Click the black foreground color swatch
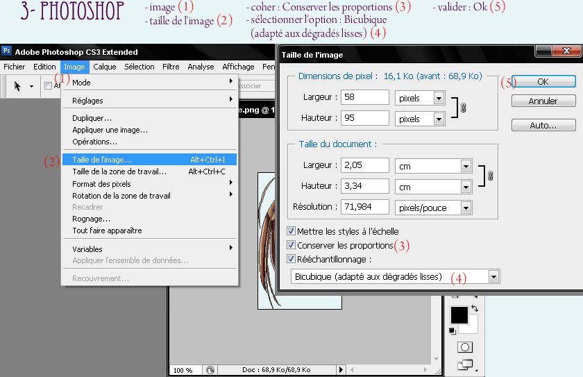 459,315
